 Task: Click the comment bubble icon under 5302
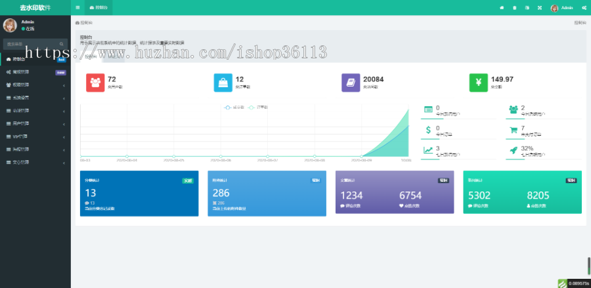coord(470,206)
